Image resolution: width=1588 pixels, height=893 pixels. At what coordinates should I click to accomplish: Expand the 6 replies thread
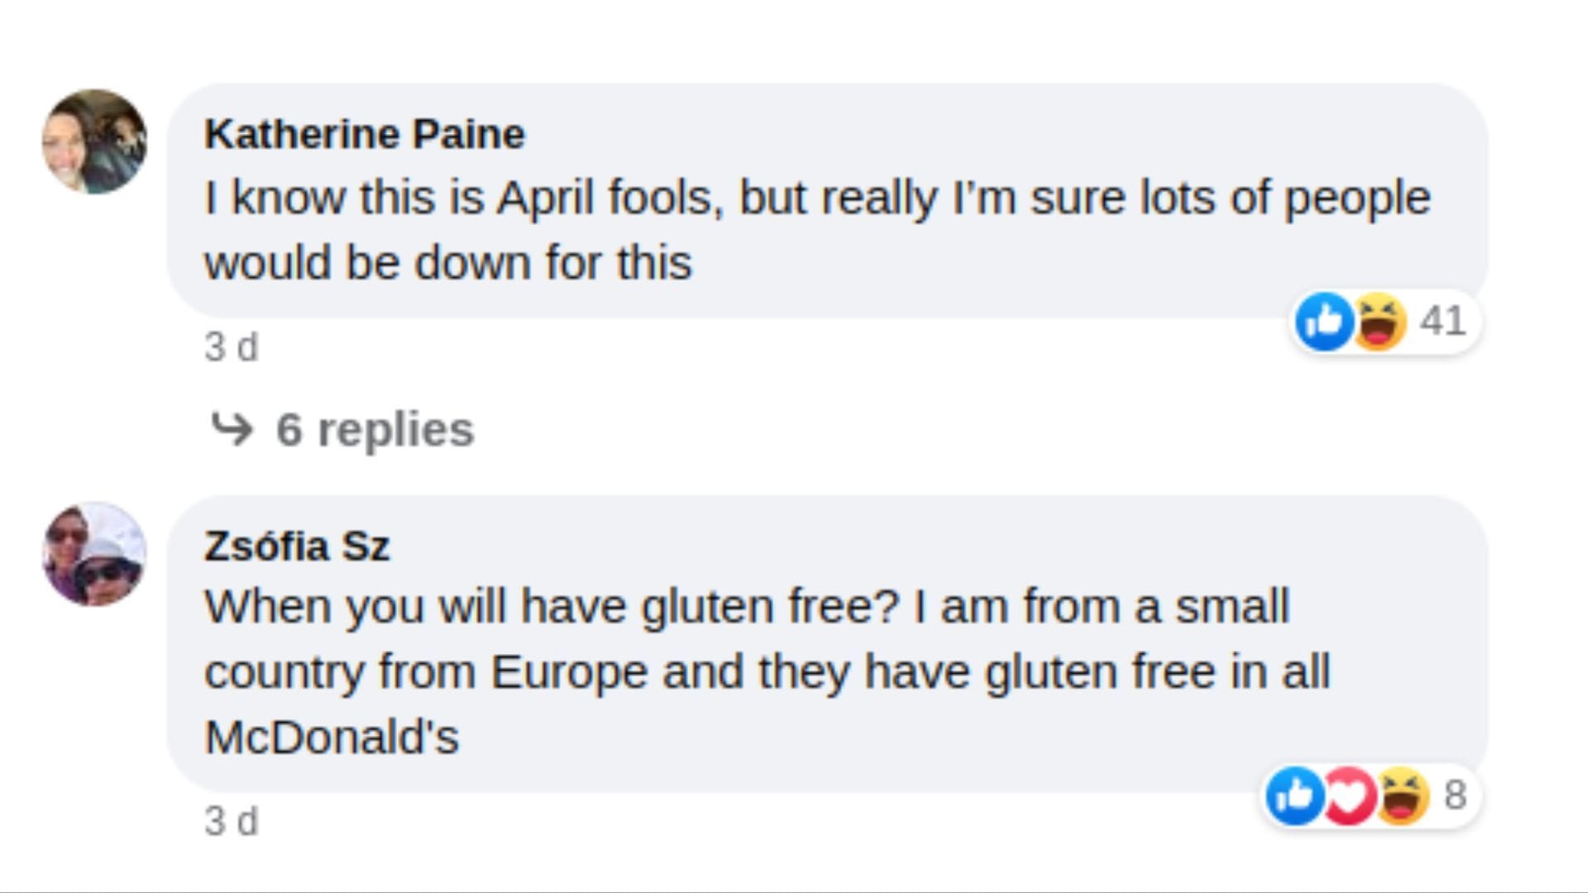374,429
